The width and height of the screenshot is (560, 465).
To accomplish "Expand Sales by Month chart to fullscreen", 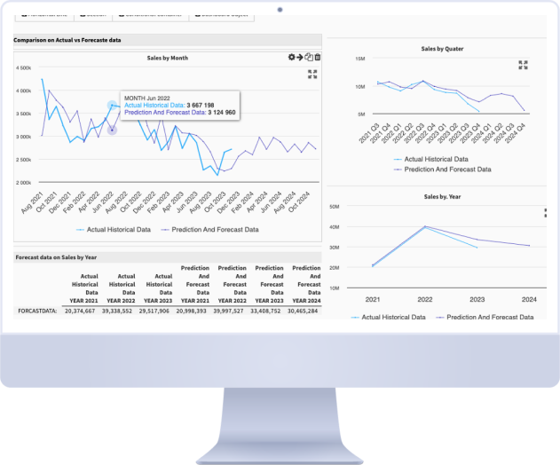I will [x=312, y=75].
